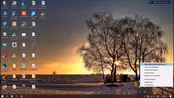Click the green Quick Heal tray overflow icon
Viewport: 174px width, 98px height.
click(x=139, y=87)
